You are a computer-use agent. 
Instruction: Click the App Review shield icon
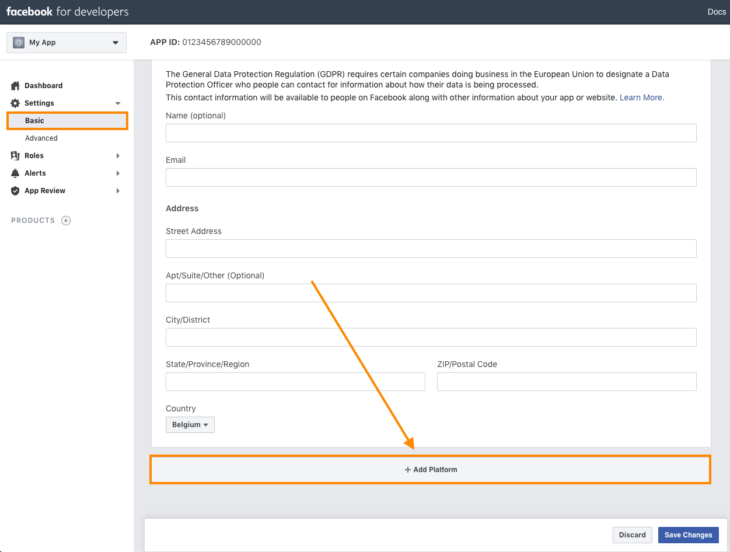(x=15, y=191)
